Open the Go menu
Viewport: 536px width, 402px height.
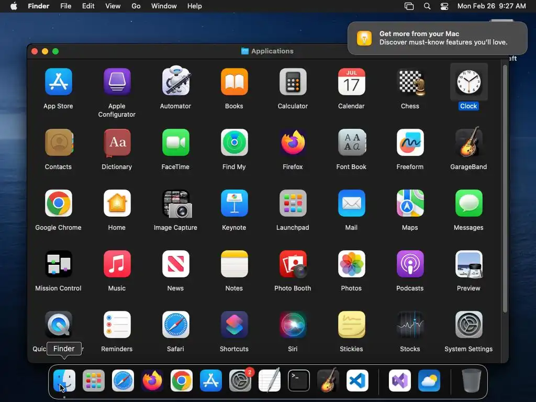tap(136, 6)
